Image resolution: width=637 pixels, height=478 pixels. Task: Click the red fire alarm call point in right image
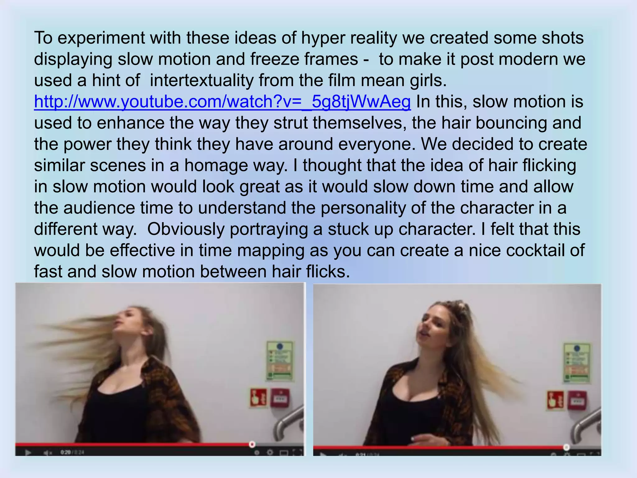pyautogui.click(x=578, y=401)
